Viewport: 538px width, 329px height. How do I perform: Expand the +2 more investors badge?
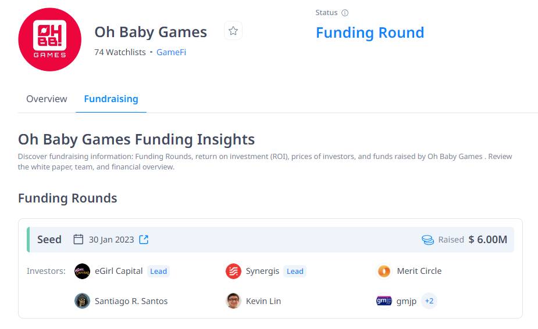click(x=429, y=301)
